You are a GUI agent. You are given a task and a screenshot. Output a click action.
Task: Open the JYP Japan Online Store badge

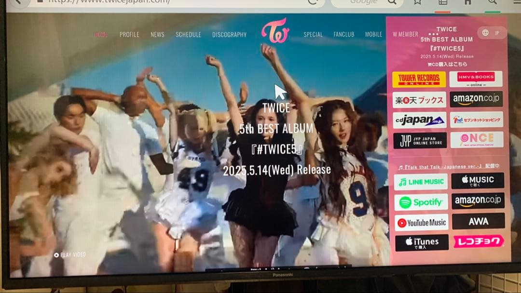coord(419,140)
